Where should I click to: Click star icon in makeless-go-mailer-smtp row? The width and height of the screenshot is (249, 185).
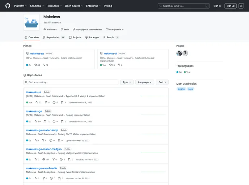[x=35, y=140]
